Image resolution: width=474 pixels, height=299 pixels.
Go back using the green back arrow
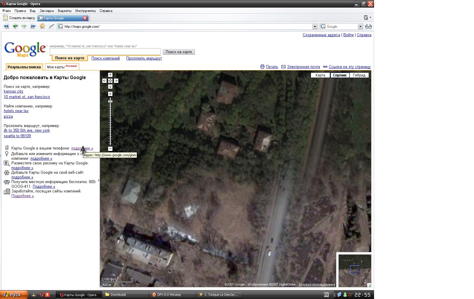(15, 26)
